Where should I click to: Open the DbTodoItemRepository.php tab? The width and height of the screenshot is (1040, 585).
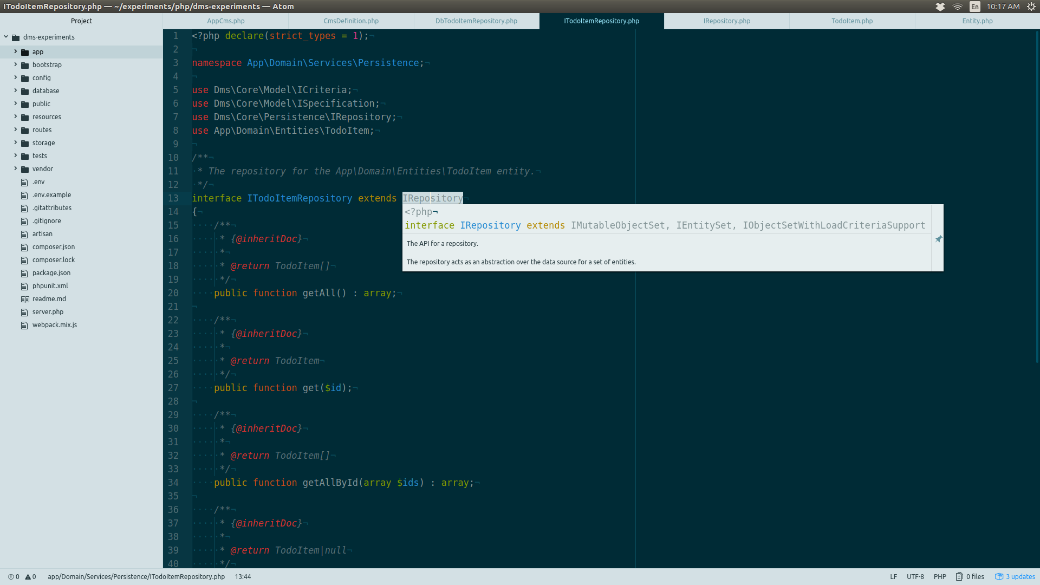[476, 21]
